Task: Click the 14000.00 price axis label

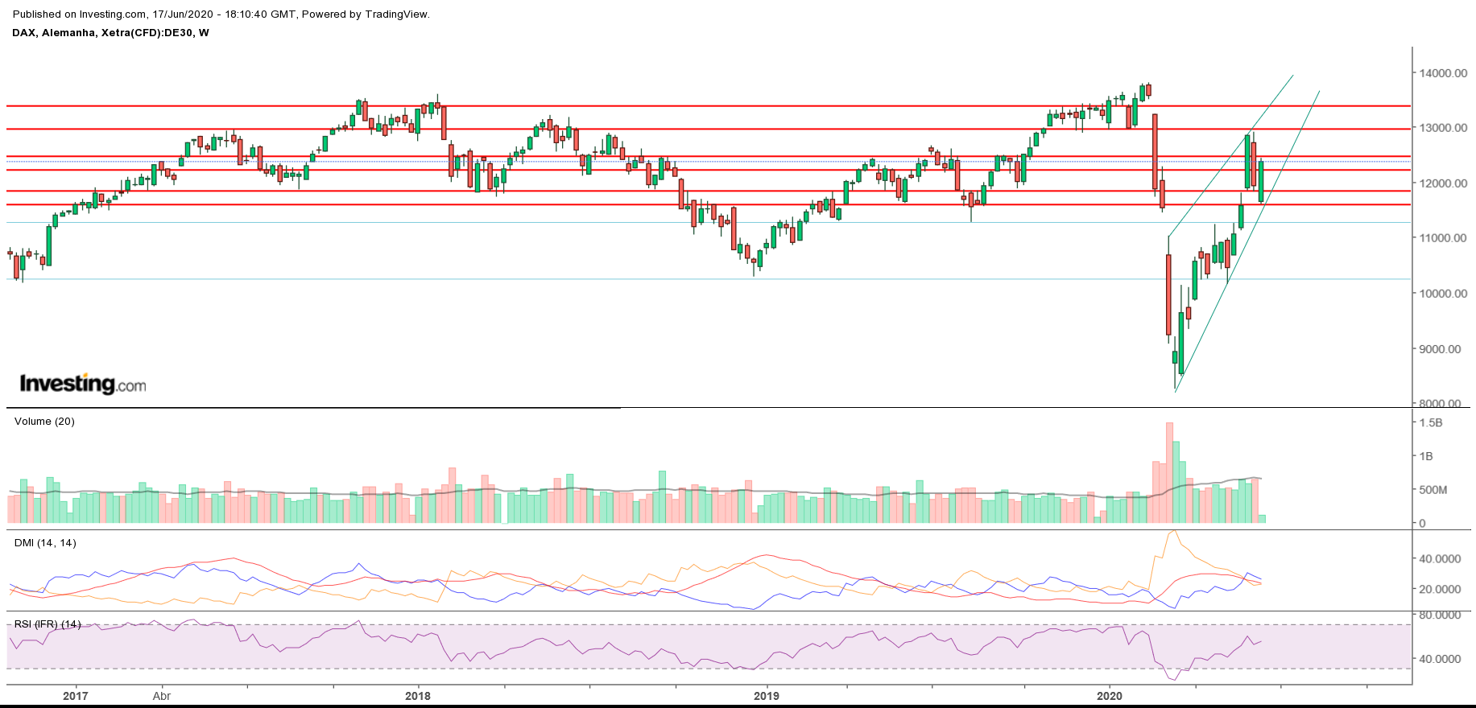Action: (1443, 73)
